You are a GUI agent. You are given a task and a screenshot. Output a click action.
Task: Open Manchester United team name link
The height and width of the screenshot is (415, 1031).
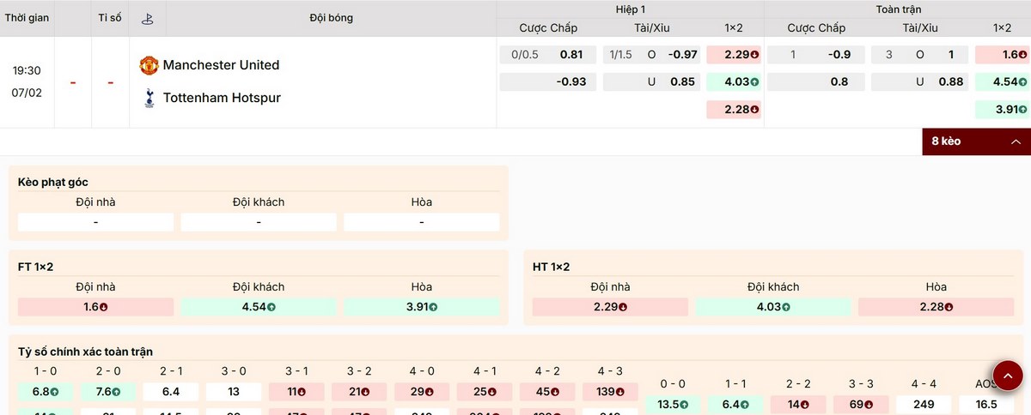(221, 65)
